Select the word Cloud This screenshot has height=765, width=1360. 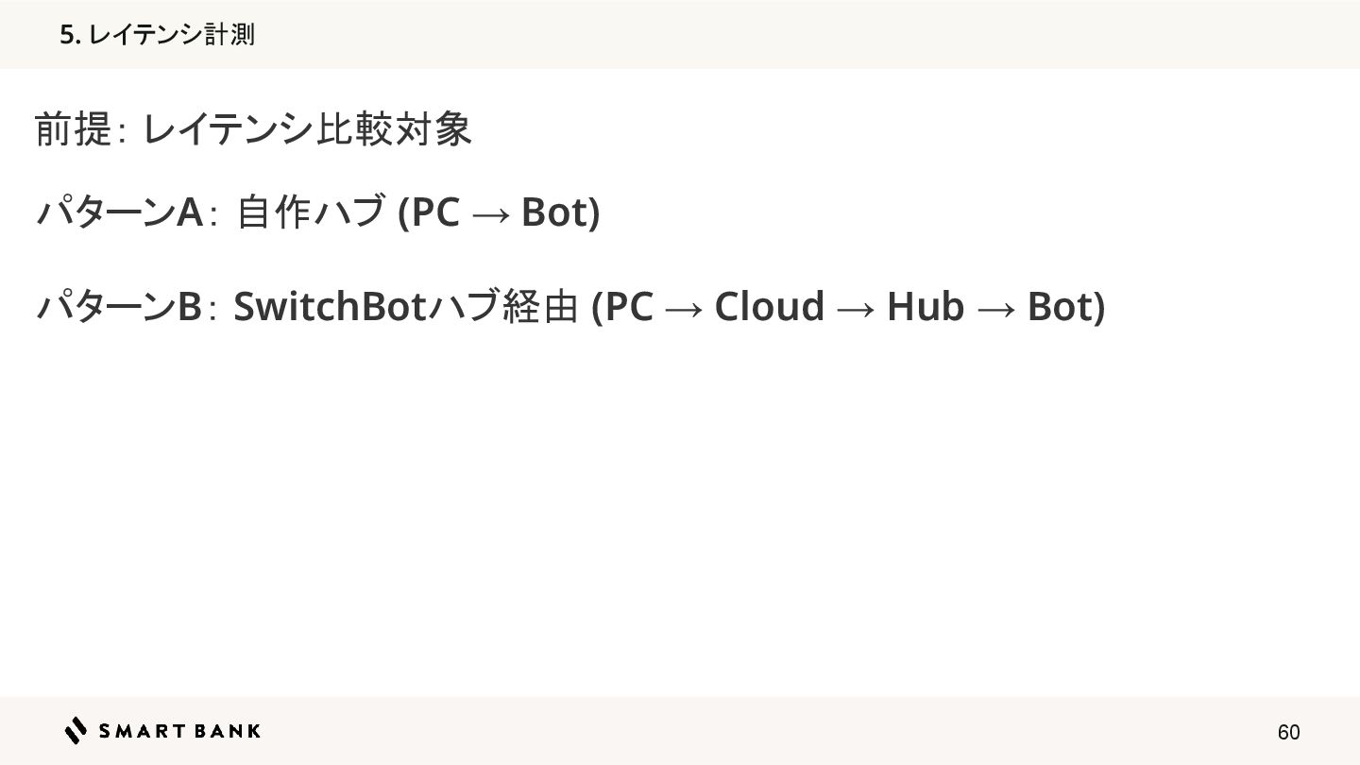pyautogui.click(x=769, y=307)
